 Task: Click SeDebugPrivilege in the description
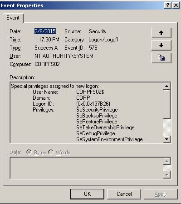coord(96,133)
